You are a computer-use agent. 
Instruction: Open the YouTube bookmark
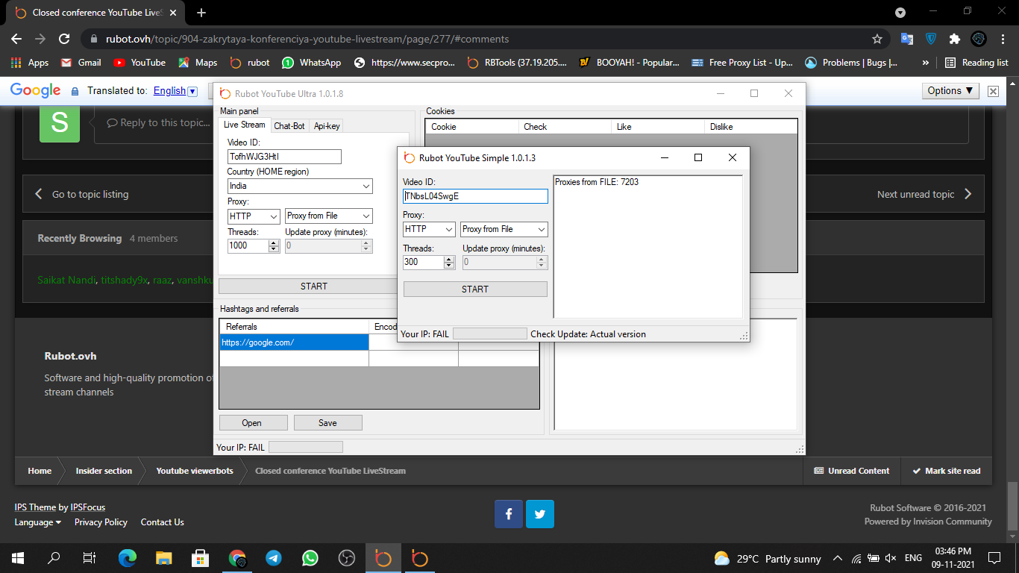pos(139,63)
